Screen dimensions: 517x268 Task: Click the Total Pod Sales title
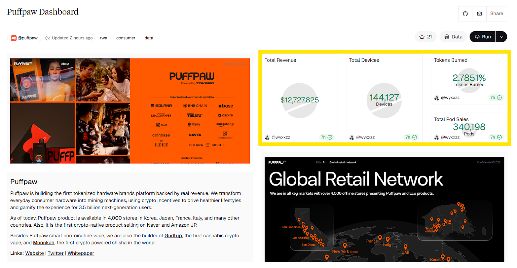pos(451,119)
